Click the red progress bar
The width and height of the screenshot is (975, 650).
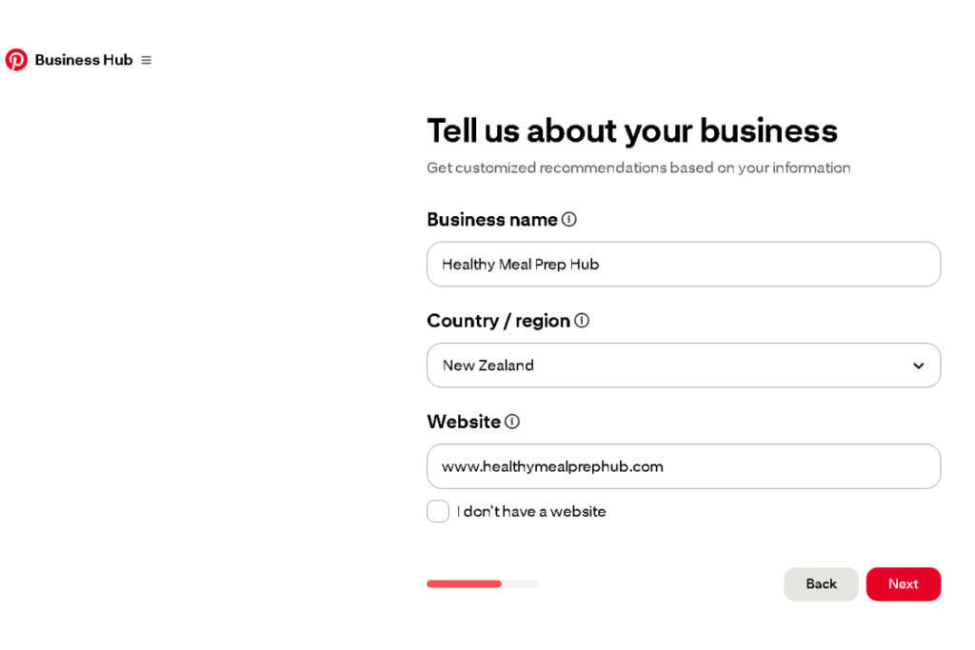[464, 583]
